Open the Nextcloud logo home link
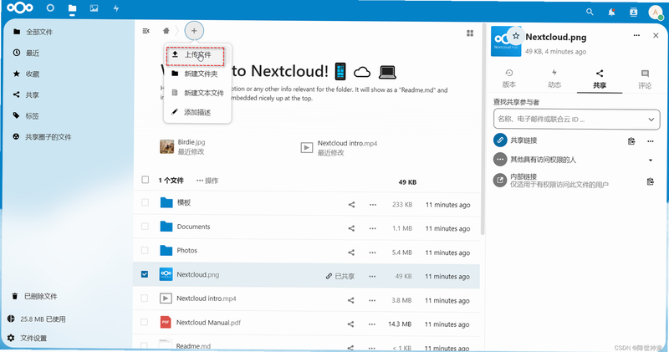This screenshot has width=669, height=352. [x=20, y=8]
